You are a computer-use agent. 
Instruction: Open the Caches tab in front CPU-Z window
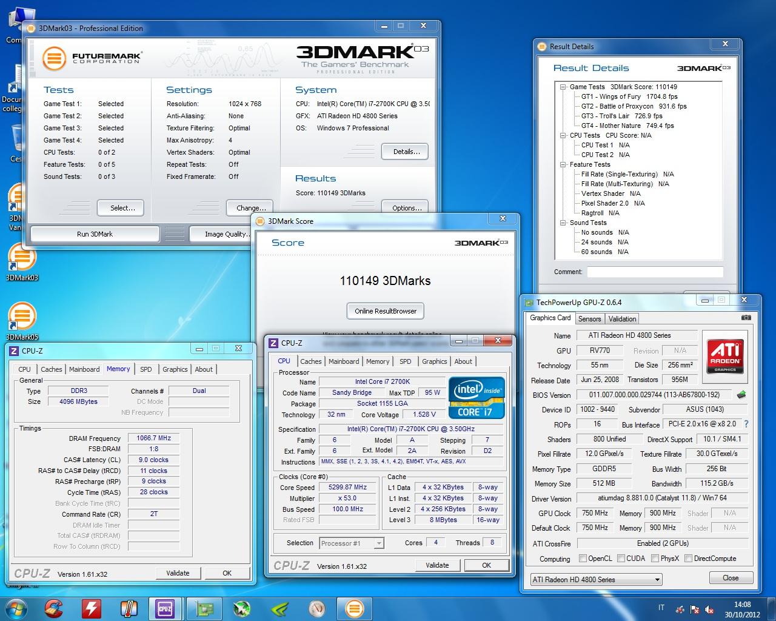[311, 361]
